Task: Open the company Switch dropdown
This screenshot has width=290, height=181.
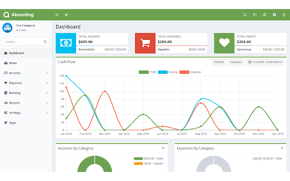Action: 21,30
